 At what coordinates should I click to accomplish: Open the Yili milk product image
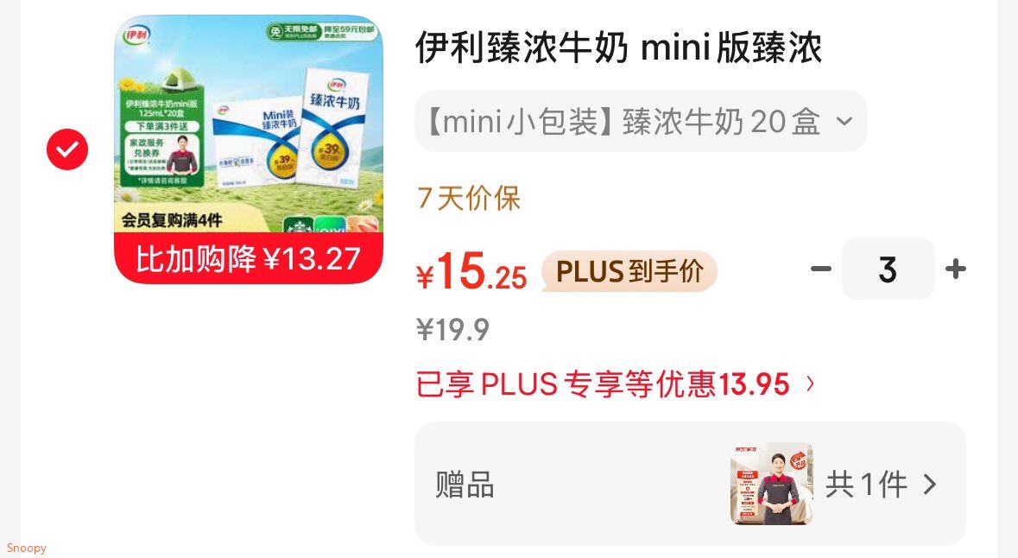tap(249, 149)
